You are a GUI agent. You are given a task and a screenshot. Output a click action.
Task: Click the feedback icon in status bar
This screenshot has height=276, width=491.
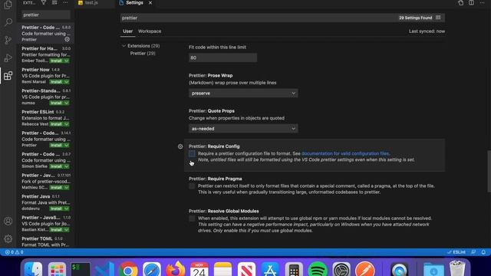(x=473, y=252)
